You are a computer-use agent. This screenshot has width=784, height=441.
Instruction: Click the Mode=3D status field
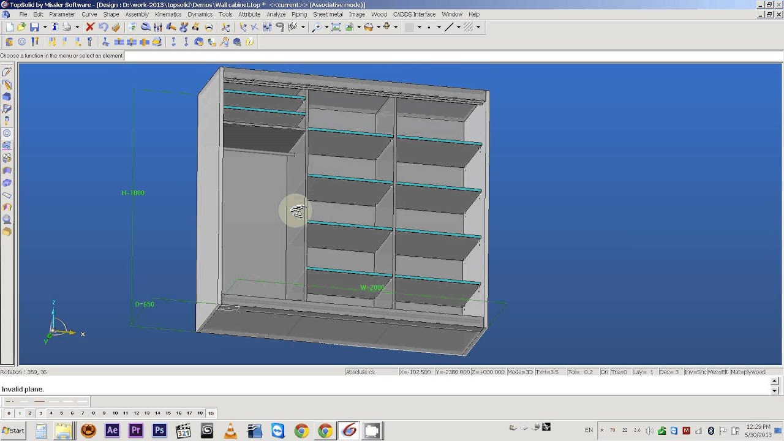(x=519, y=372)
